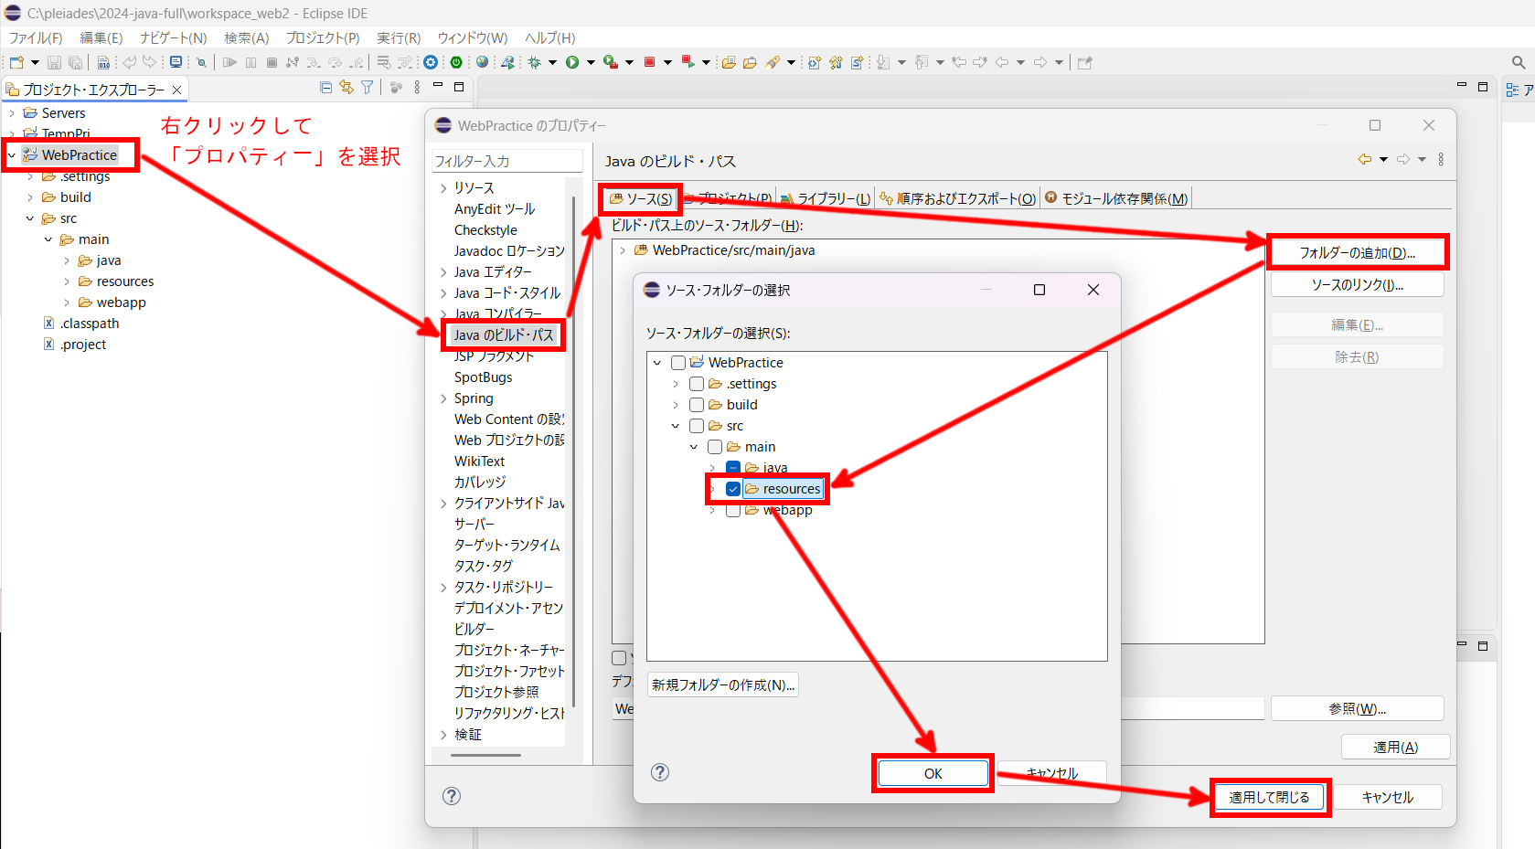The height and width of the screenshot is (849, 1535).
Task: Check the webapp folder checkbox
Action: coord(732,510)
